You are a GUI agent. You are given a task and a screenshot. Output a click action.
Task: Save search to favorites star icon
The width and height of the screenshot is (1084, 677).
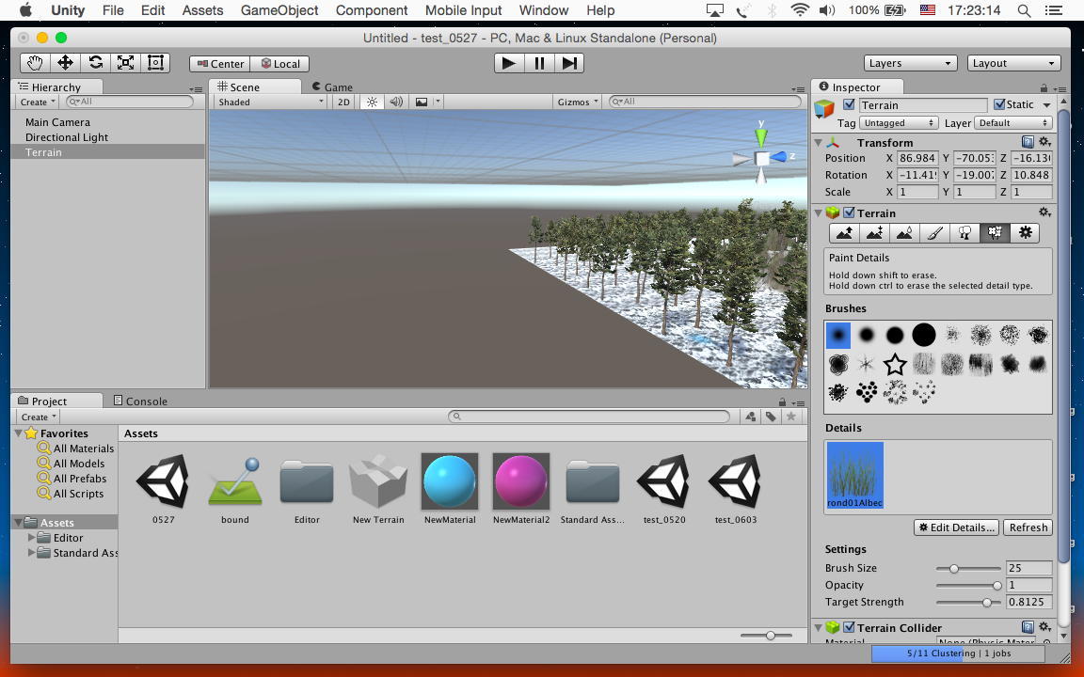(x=790, y=417)
